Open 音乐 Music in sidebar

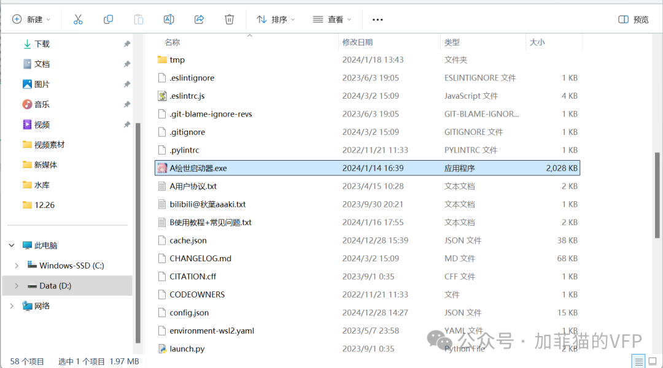click(42, 104)
